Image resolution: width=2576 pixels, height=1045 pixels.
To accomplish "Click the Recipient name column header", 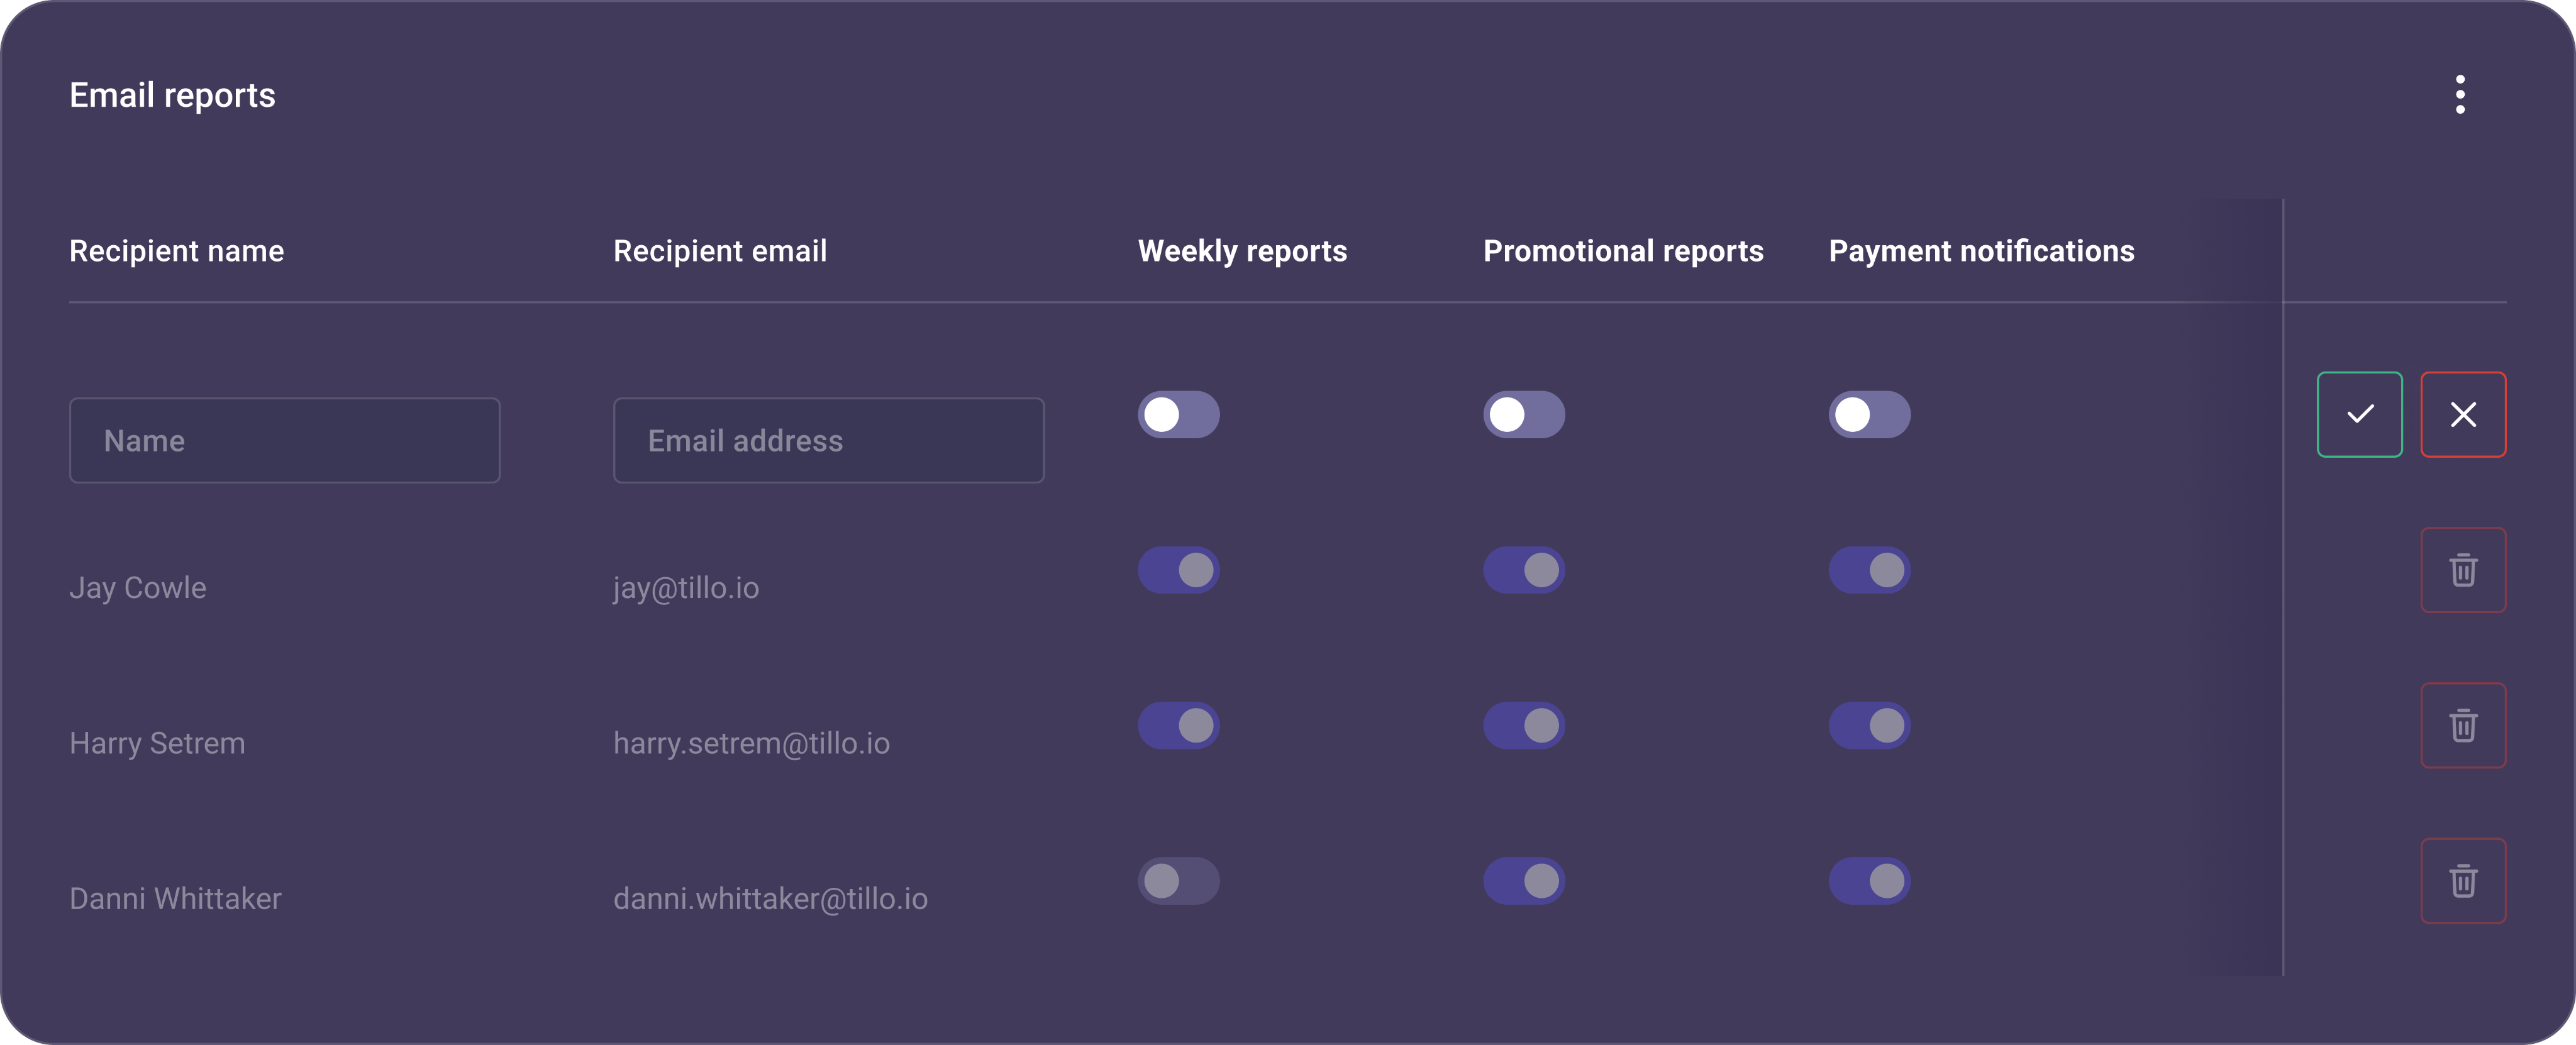I will pos(176,251).
